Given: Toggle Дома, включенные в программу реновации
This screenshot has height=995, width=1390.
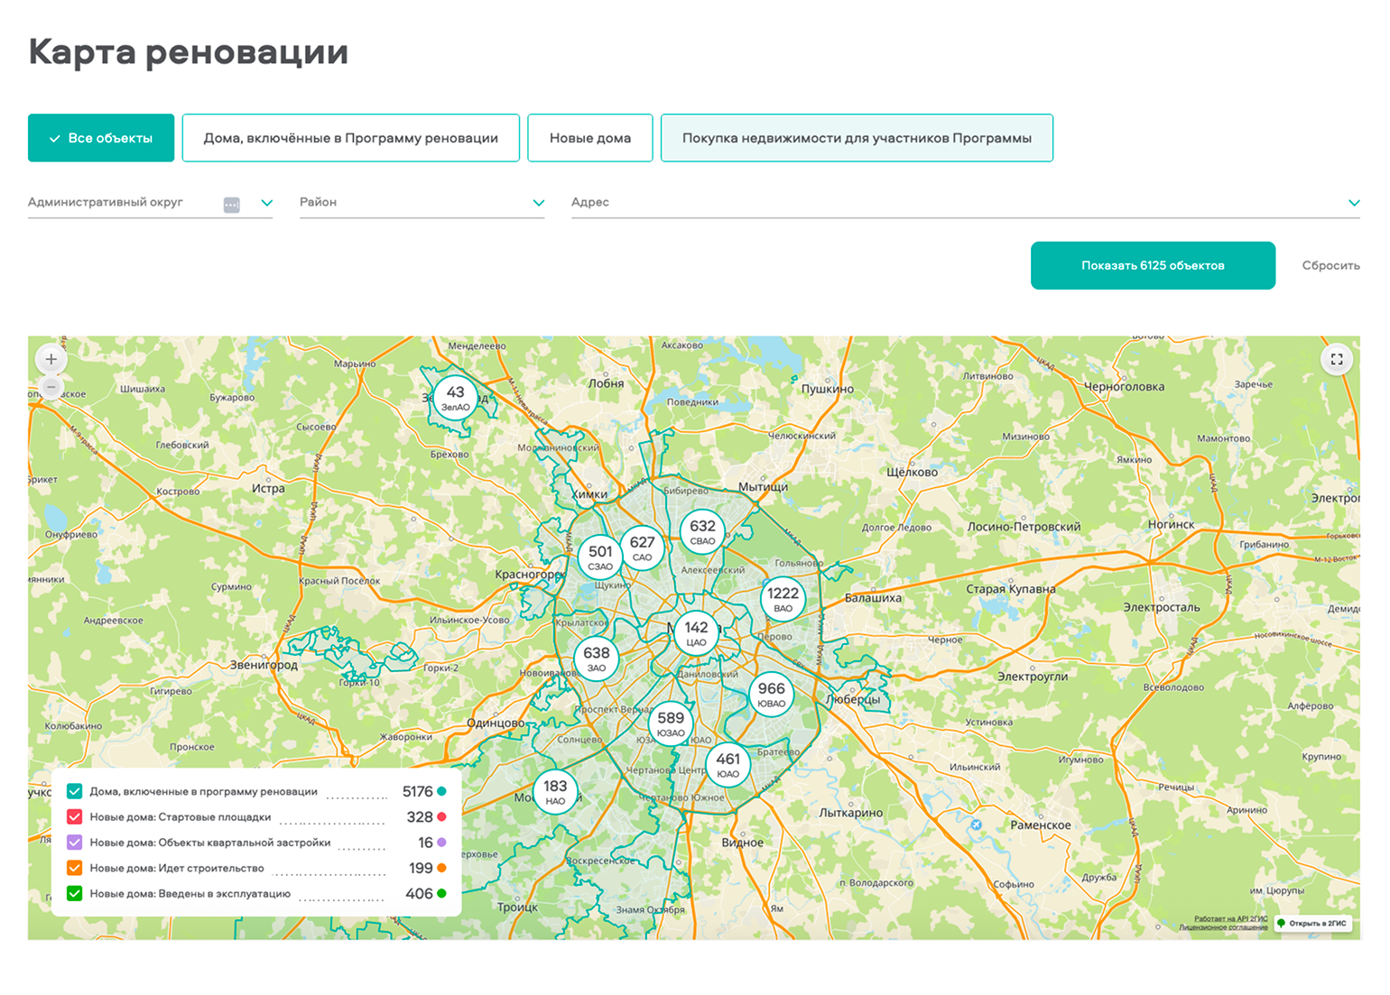Looking at the screenshot, I should click(73, 790).
